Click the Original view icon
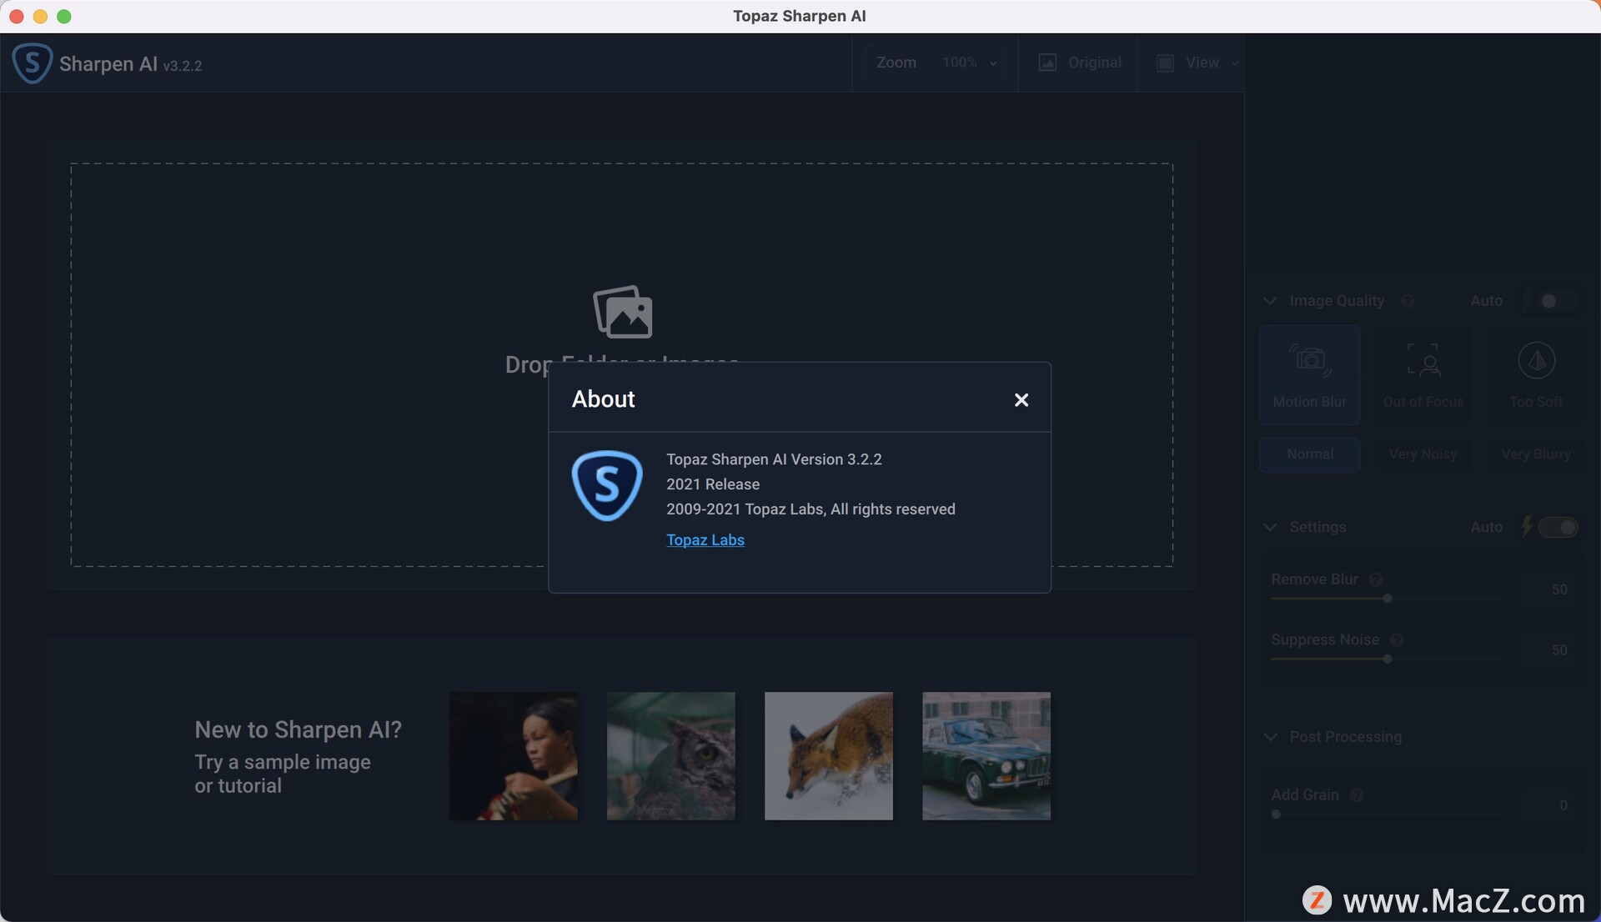1601x922 pixels. (1047, 63)
